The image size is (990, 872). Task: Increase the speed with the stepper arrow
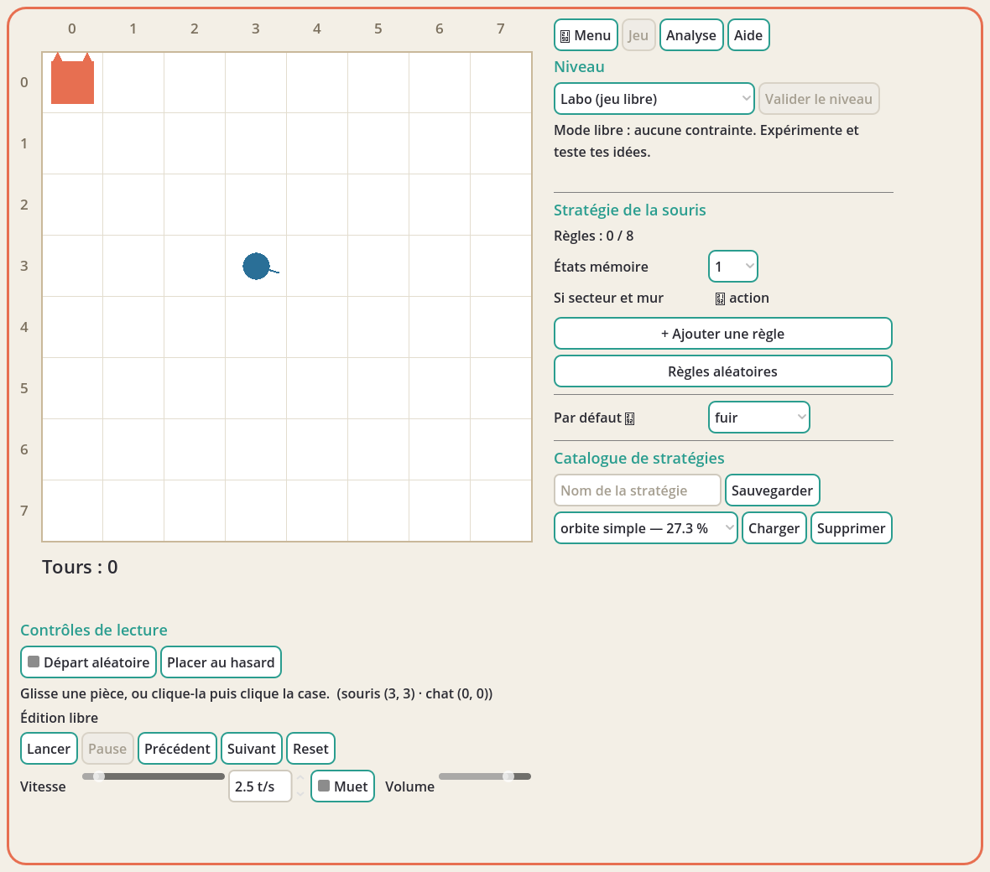[x=300, y=779]
